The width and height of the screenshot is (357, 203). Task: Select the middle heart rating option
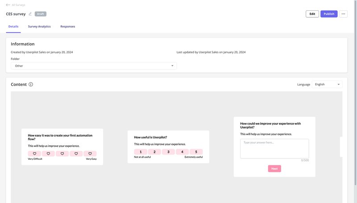(62, 154)
